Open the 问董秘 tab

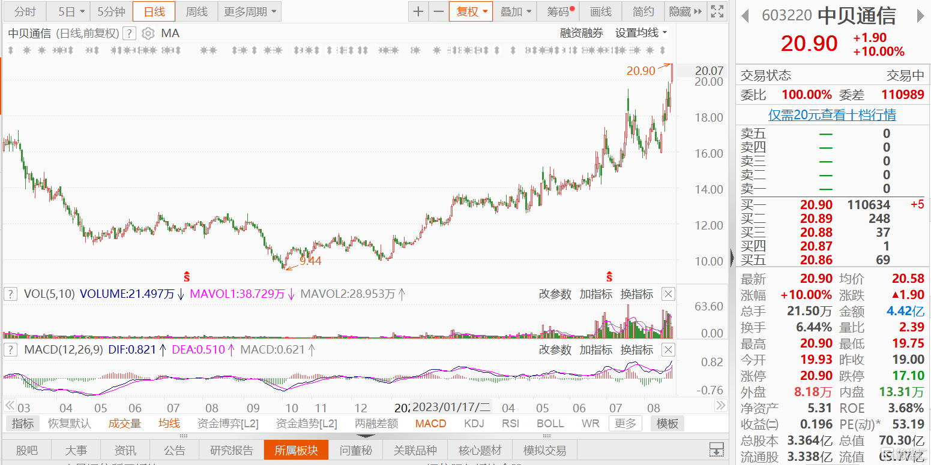[x=356, y=450]
